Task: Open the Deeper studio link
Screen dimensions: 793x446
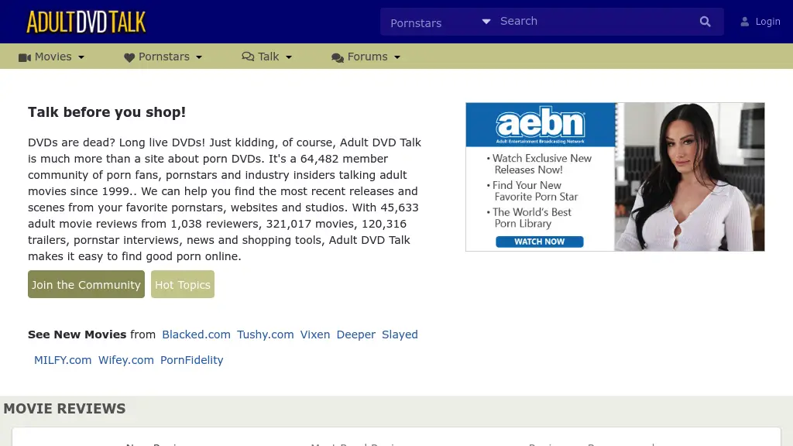Action: [x=356, y=334]
